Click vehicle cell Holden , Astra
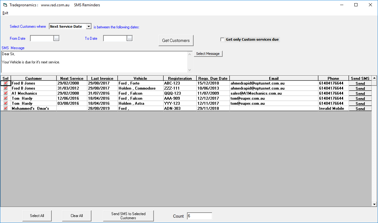This screenshot has height=223, width=378. 140,103
